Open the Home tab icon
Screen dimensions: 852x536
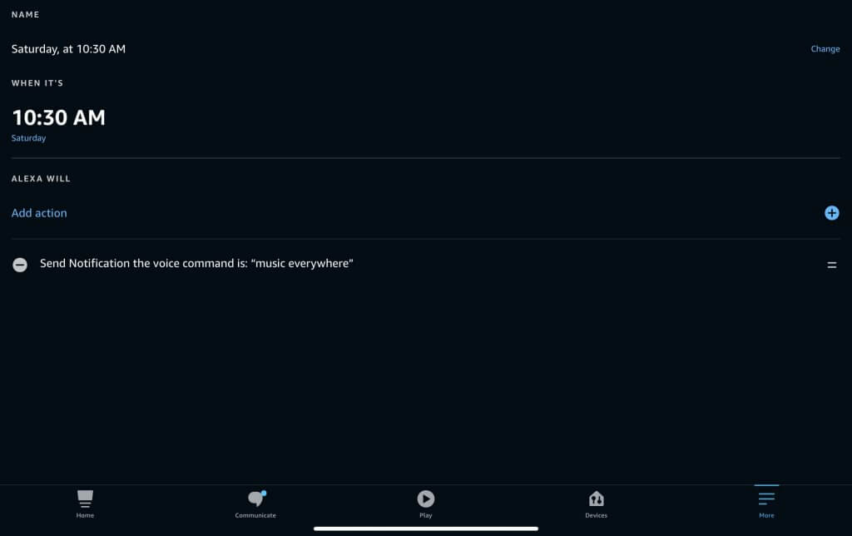click(85, 499)
